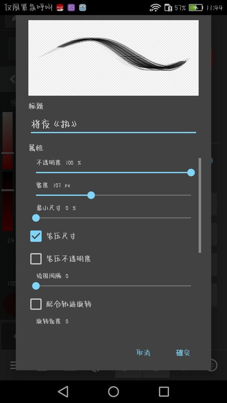Tap the recent apps square icon

coord(164,392)
